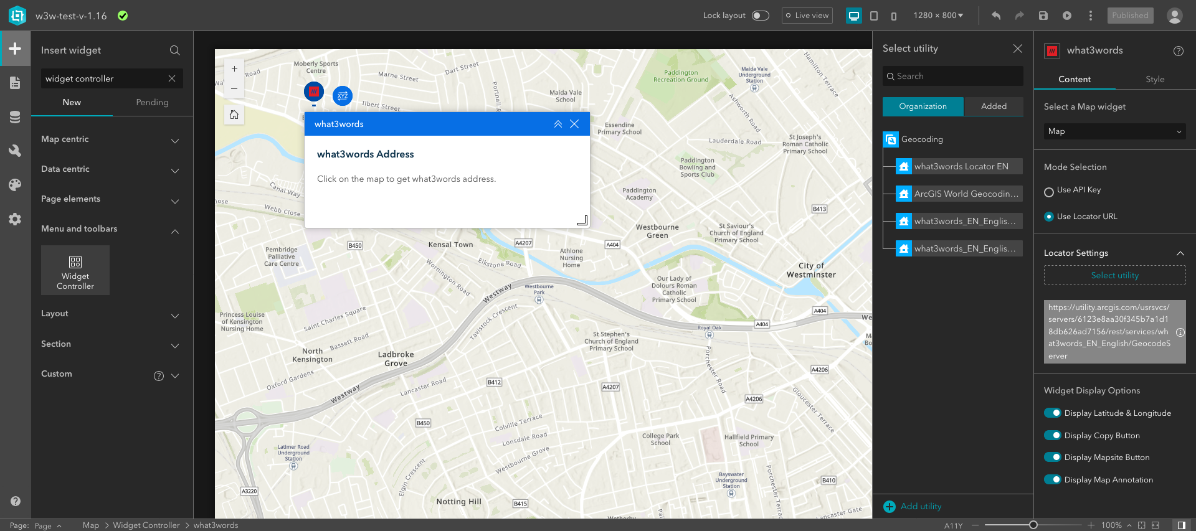
Task: Open the Content tab
Action: click(x=1075, y=79)
